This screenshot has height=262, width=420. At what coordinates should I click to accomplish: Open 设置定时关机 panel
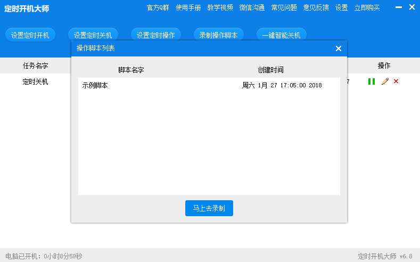(x=93, y=35)
